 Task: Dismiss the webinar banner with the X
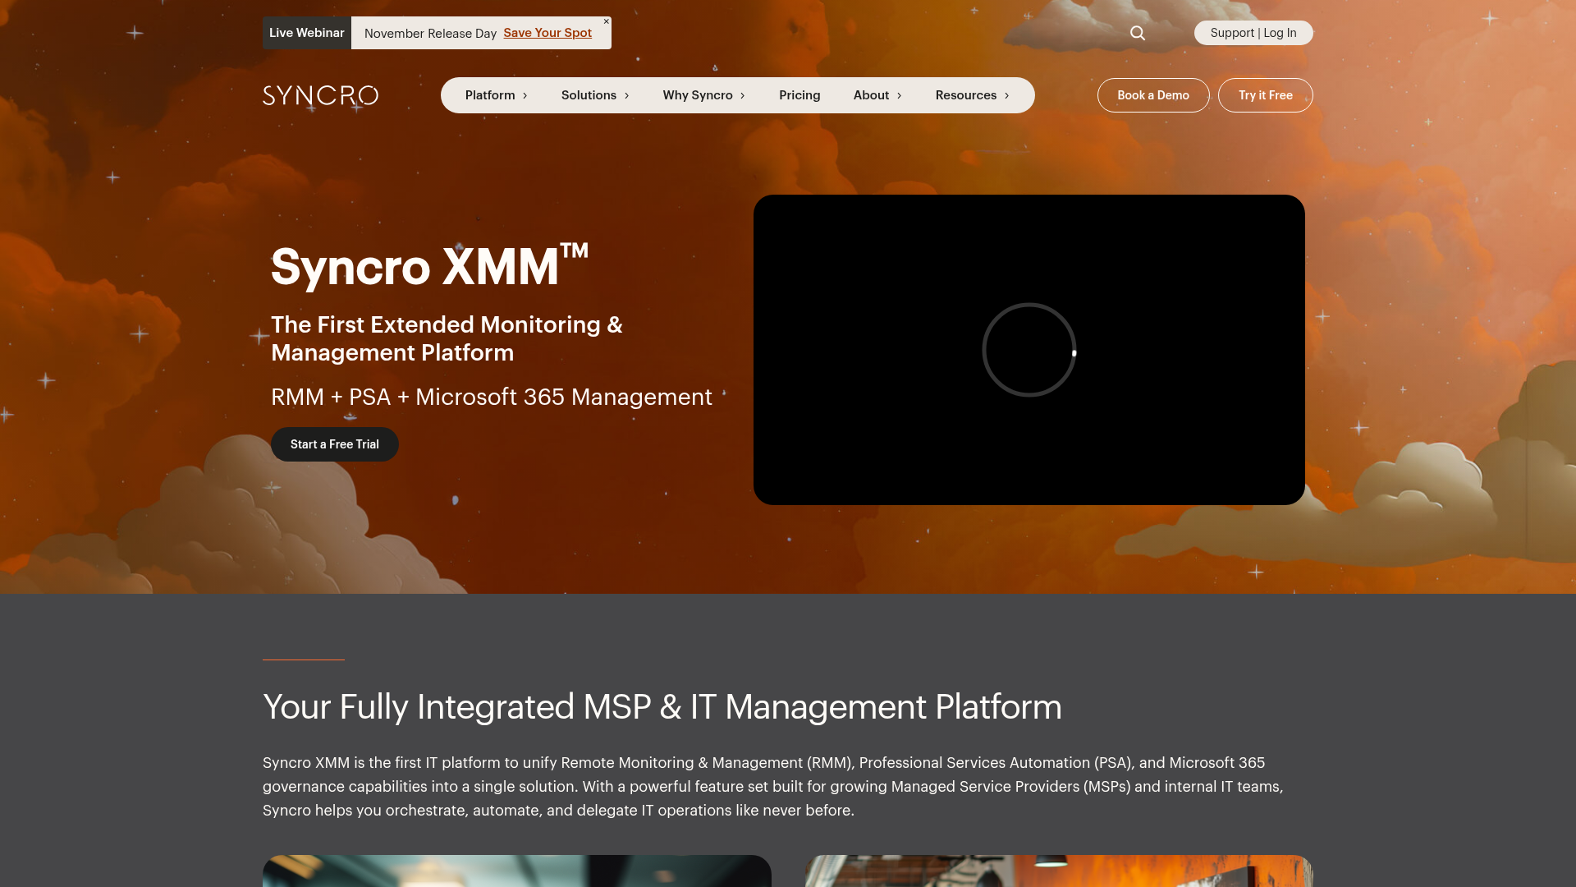point(606,21)
